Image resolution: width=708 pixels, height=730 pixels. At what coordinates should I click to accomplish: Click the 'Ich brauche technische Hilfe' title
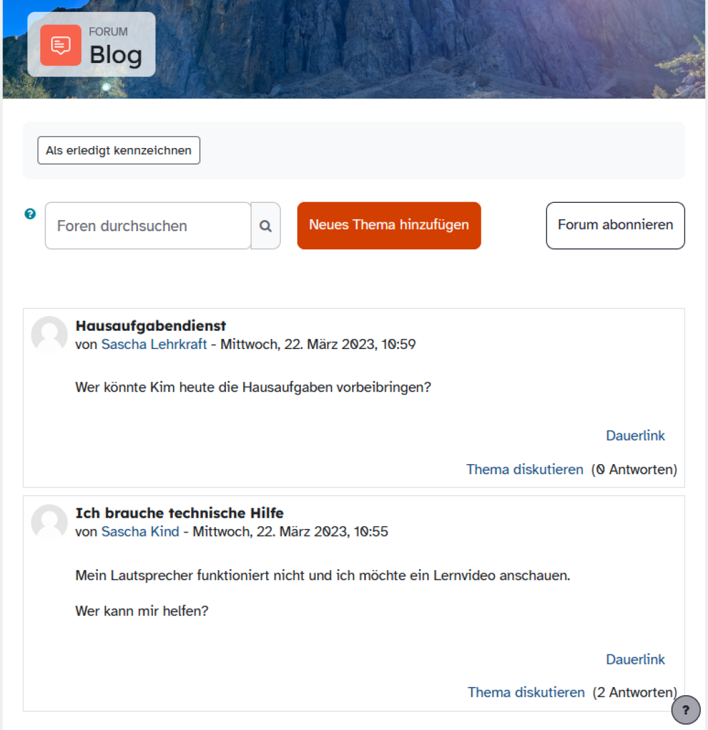tap(179, 513)
